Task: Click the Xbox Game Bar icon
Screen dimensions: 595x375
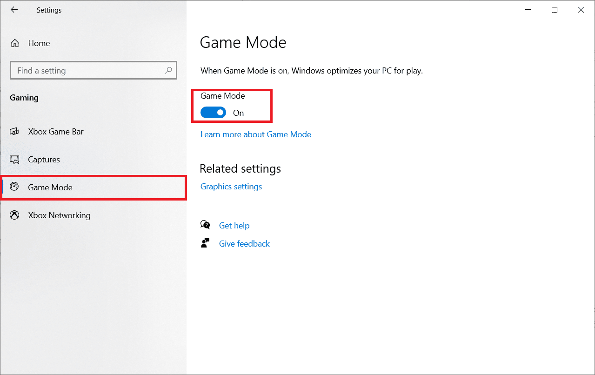Action: tap(15, 132)
